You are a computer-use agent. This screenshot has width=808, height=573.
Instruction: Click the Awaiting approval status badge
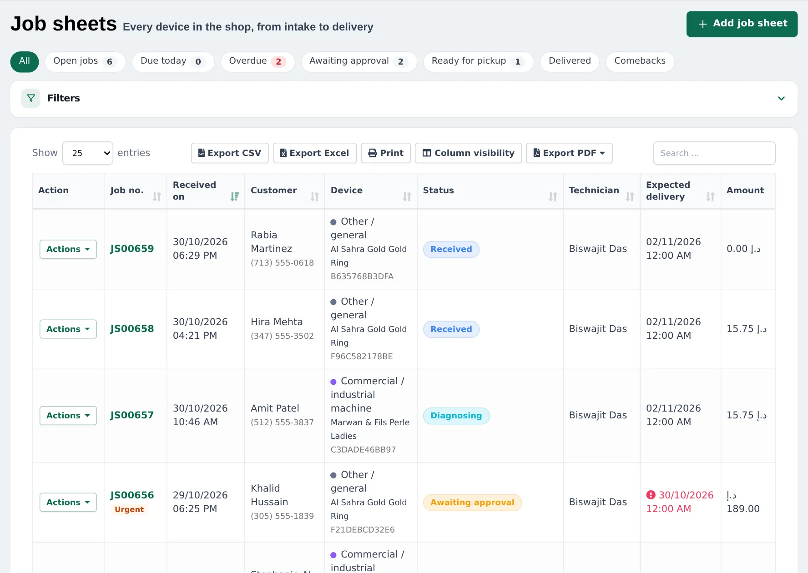(x=472, y=503)
